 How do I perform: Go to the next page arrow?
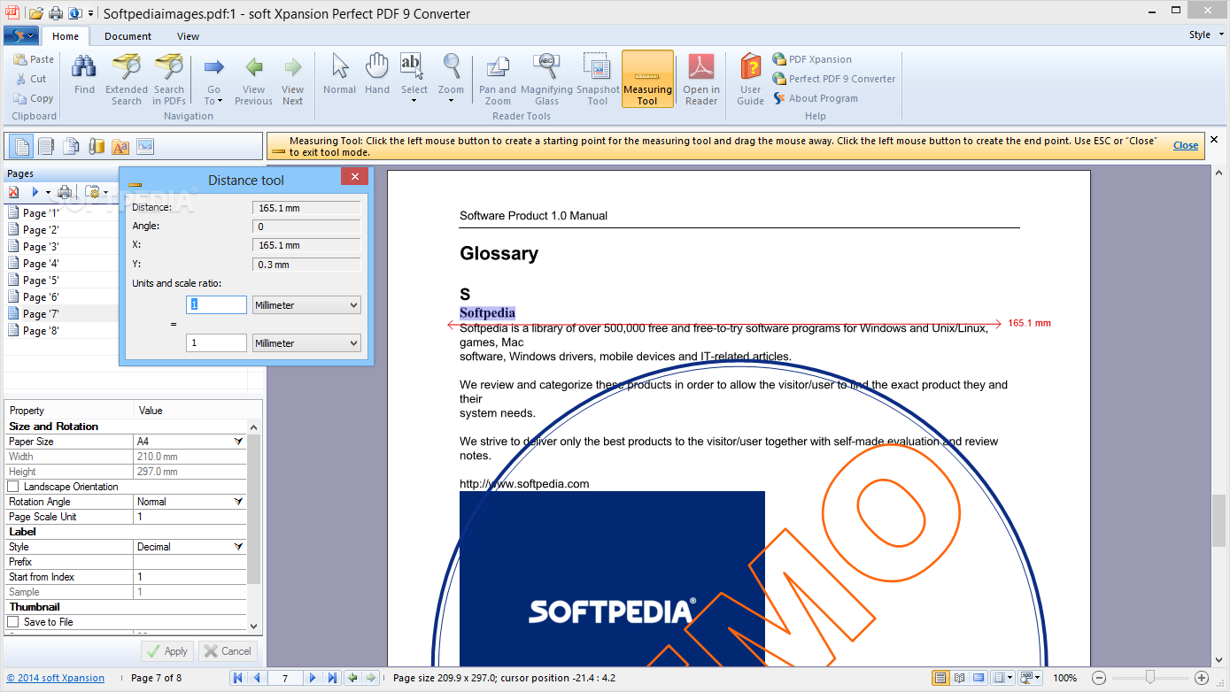[313, 678]
